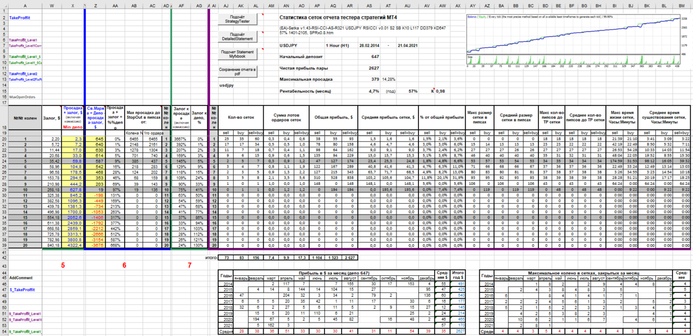Select the start date 28.02.2014
The width and height of the screenshot is (693, 336).
coord(369,46)
